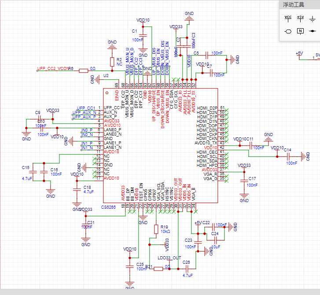Select the R6 0Ω resistor symbol
Viewport: 320px width, 295px height.
84,71
